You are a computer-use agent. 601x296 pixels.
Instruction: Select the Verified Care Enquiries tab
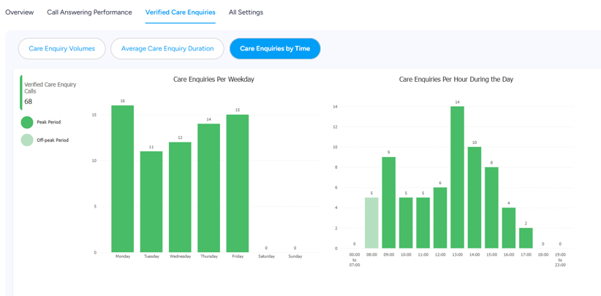tap(180, 12)
